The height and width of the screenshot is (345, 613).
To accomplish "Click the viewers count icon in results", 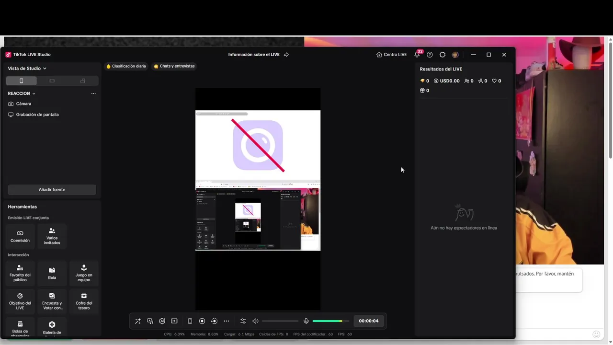I will (x=469, y=81).
